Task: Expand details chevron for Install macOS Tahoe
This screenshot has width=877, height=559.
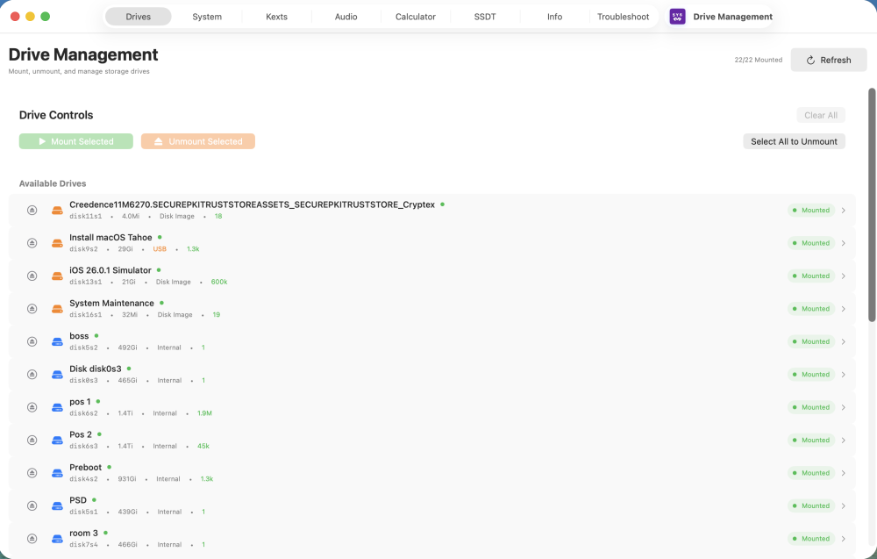Action: coord(843,243)
